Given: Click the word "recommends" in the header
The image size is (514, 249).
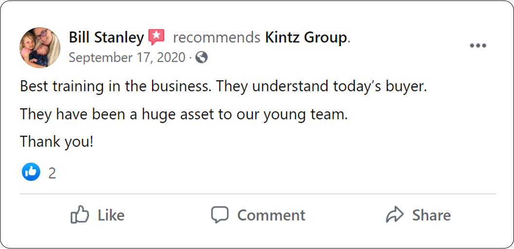Looking at the screenshot, I should click(x=217, y=37).
